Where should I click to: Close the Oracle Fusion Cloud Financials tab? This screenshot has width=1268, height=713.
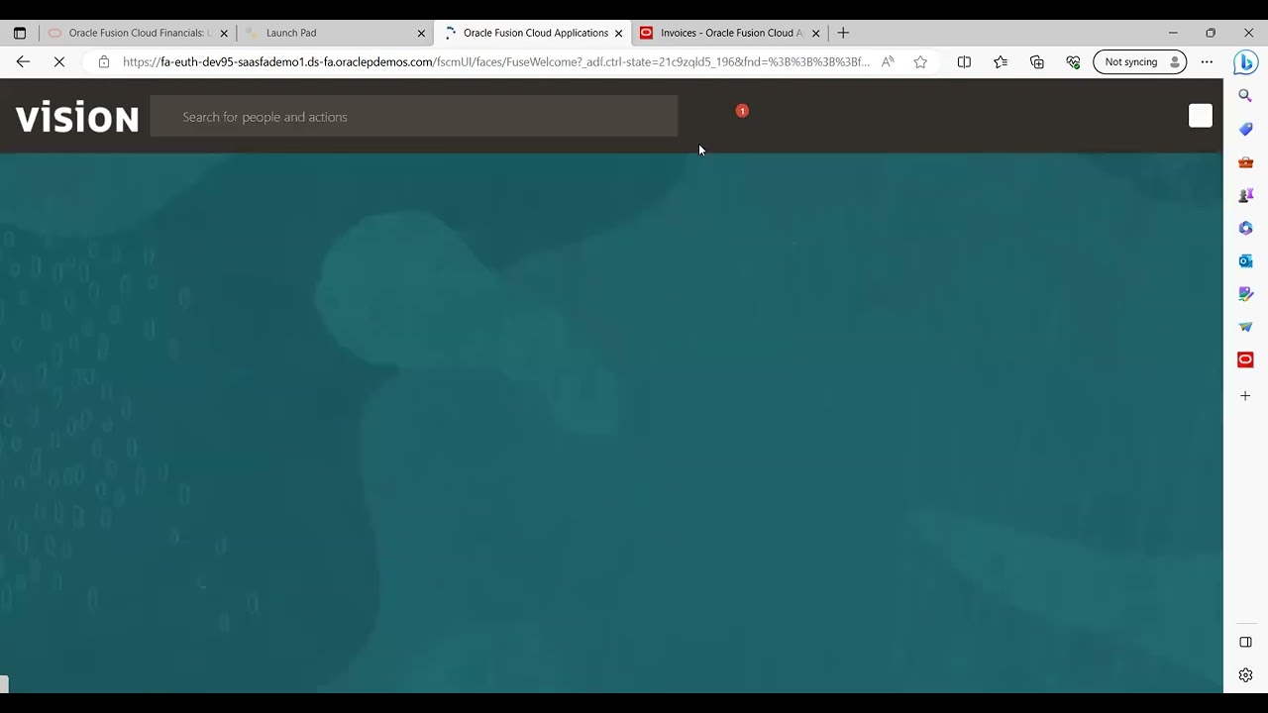224,33
